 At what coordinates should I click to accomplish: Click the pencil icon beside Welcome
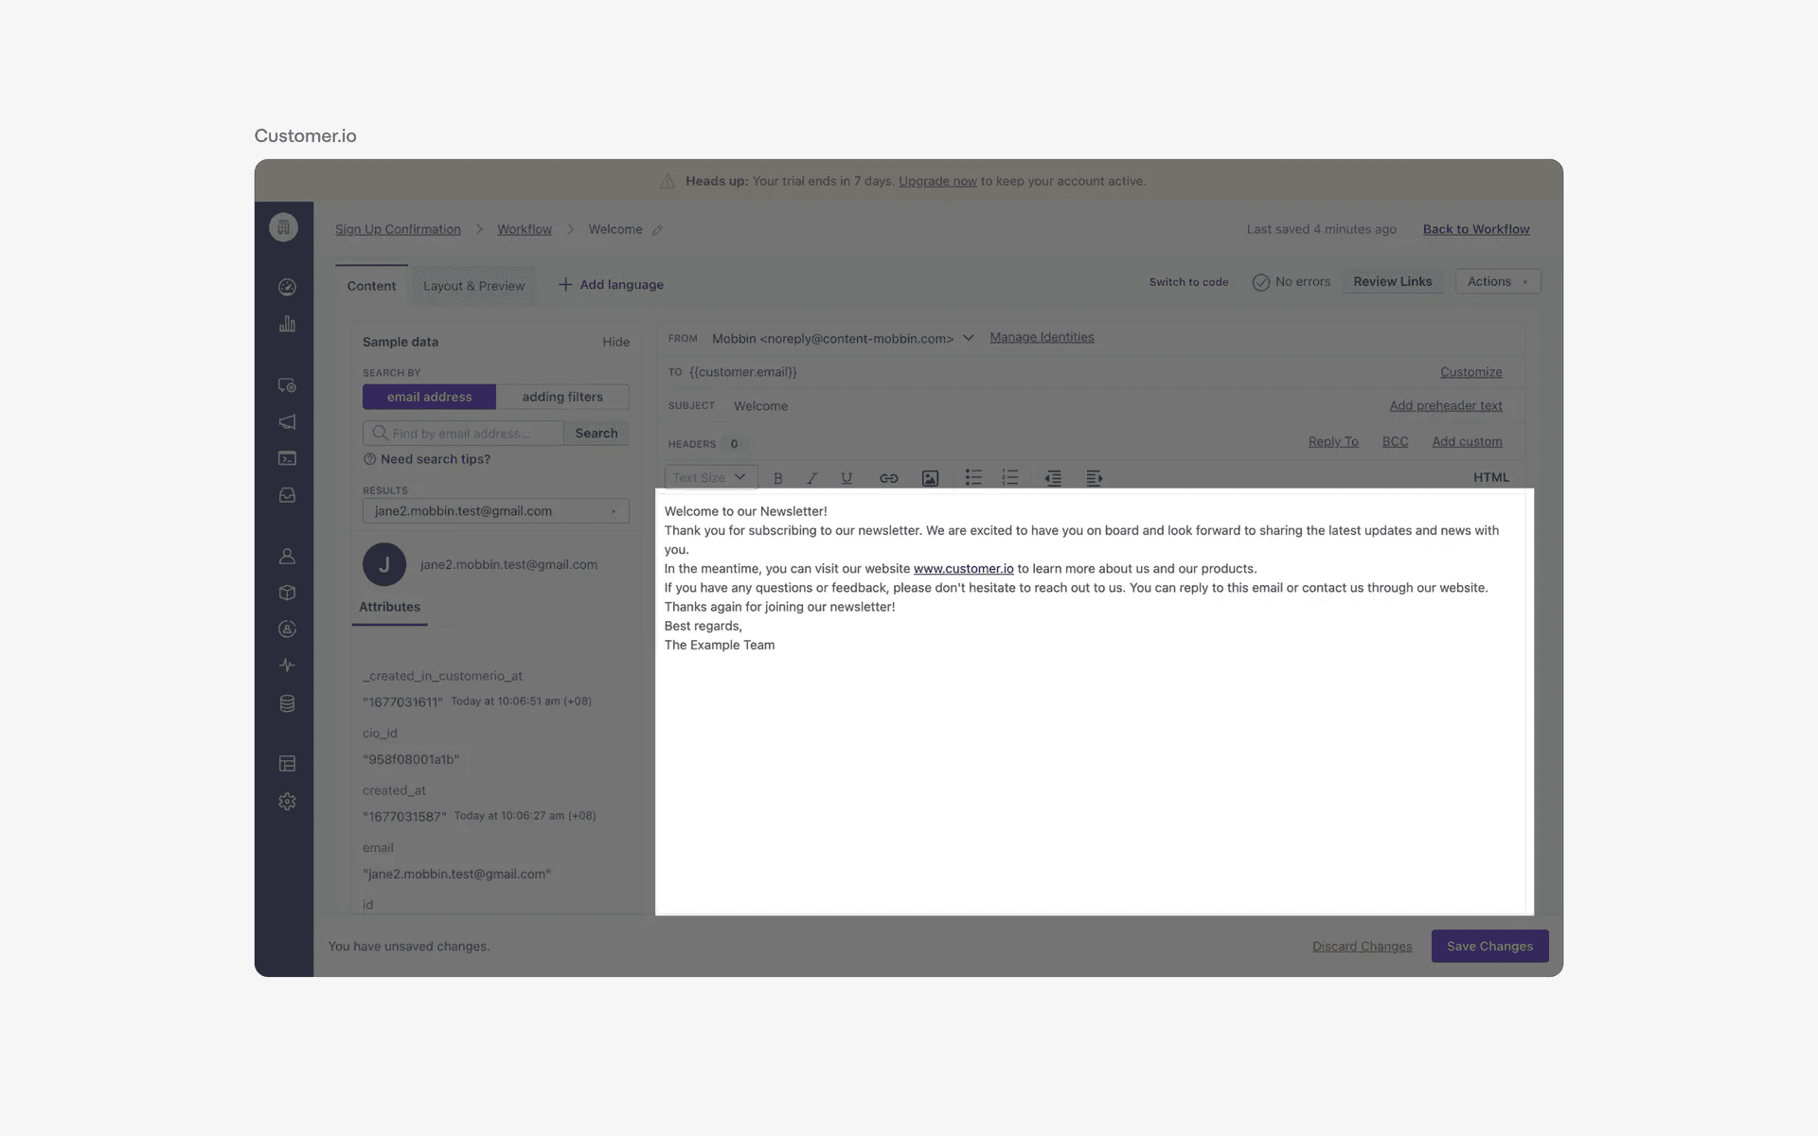click(x=657, y=230)
